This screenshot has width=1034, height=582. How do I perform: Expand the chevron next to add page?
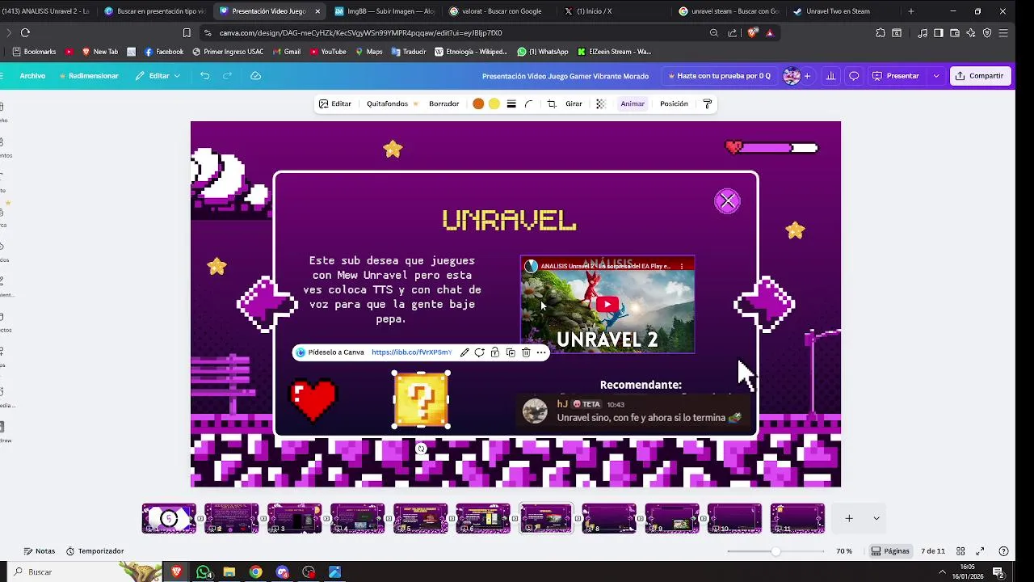pyautogui.click(x=876, y=518)
